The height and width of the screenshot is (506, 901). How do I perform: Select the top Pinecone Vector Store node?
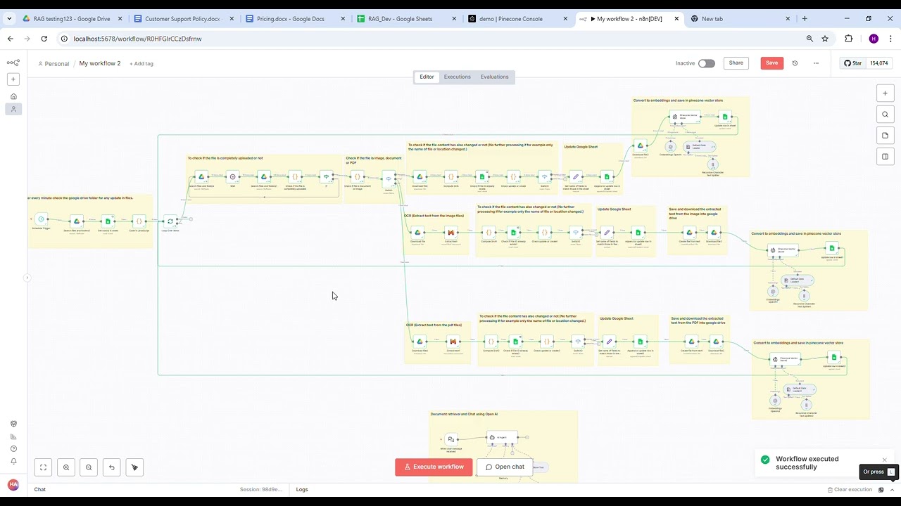(683, 117)
